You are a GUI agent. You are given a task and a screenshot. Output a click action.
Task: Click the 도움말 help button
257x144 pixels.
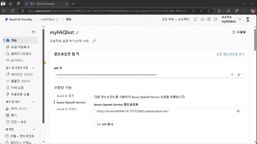pyautogui.click(x=239, y=32)
